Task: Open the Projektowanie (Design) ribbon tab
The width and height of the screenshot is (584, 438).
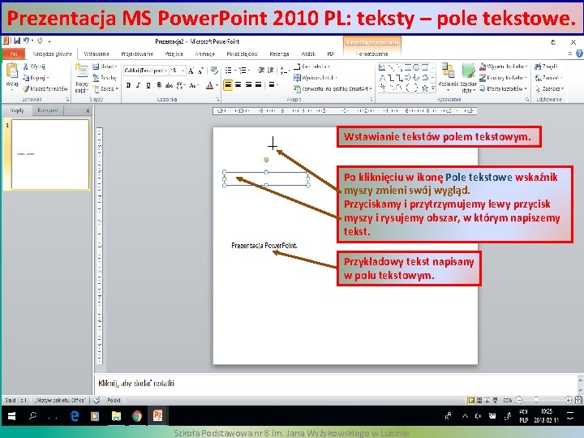Action: pos(137,54)
